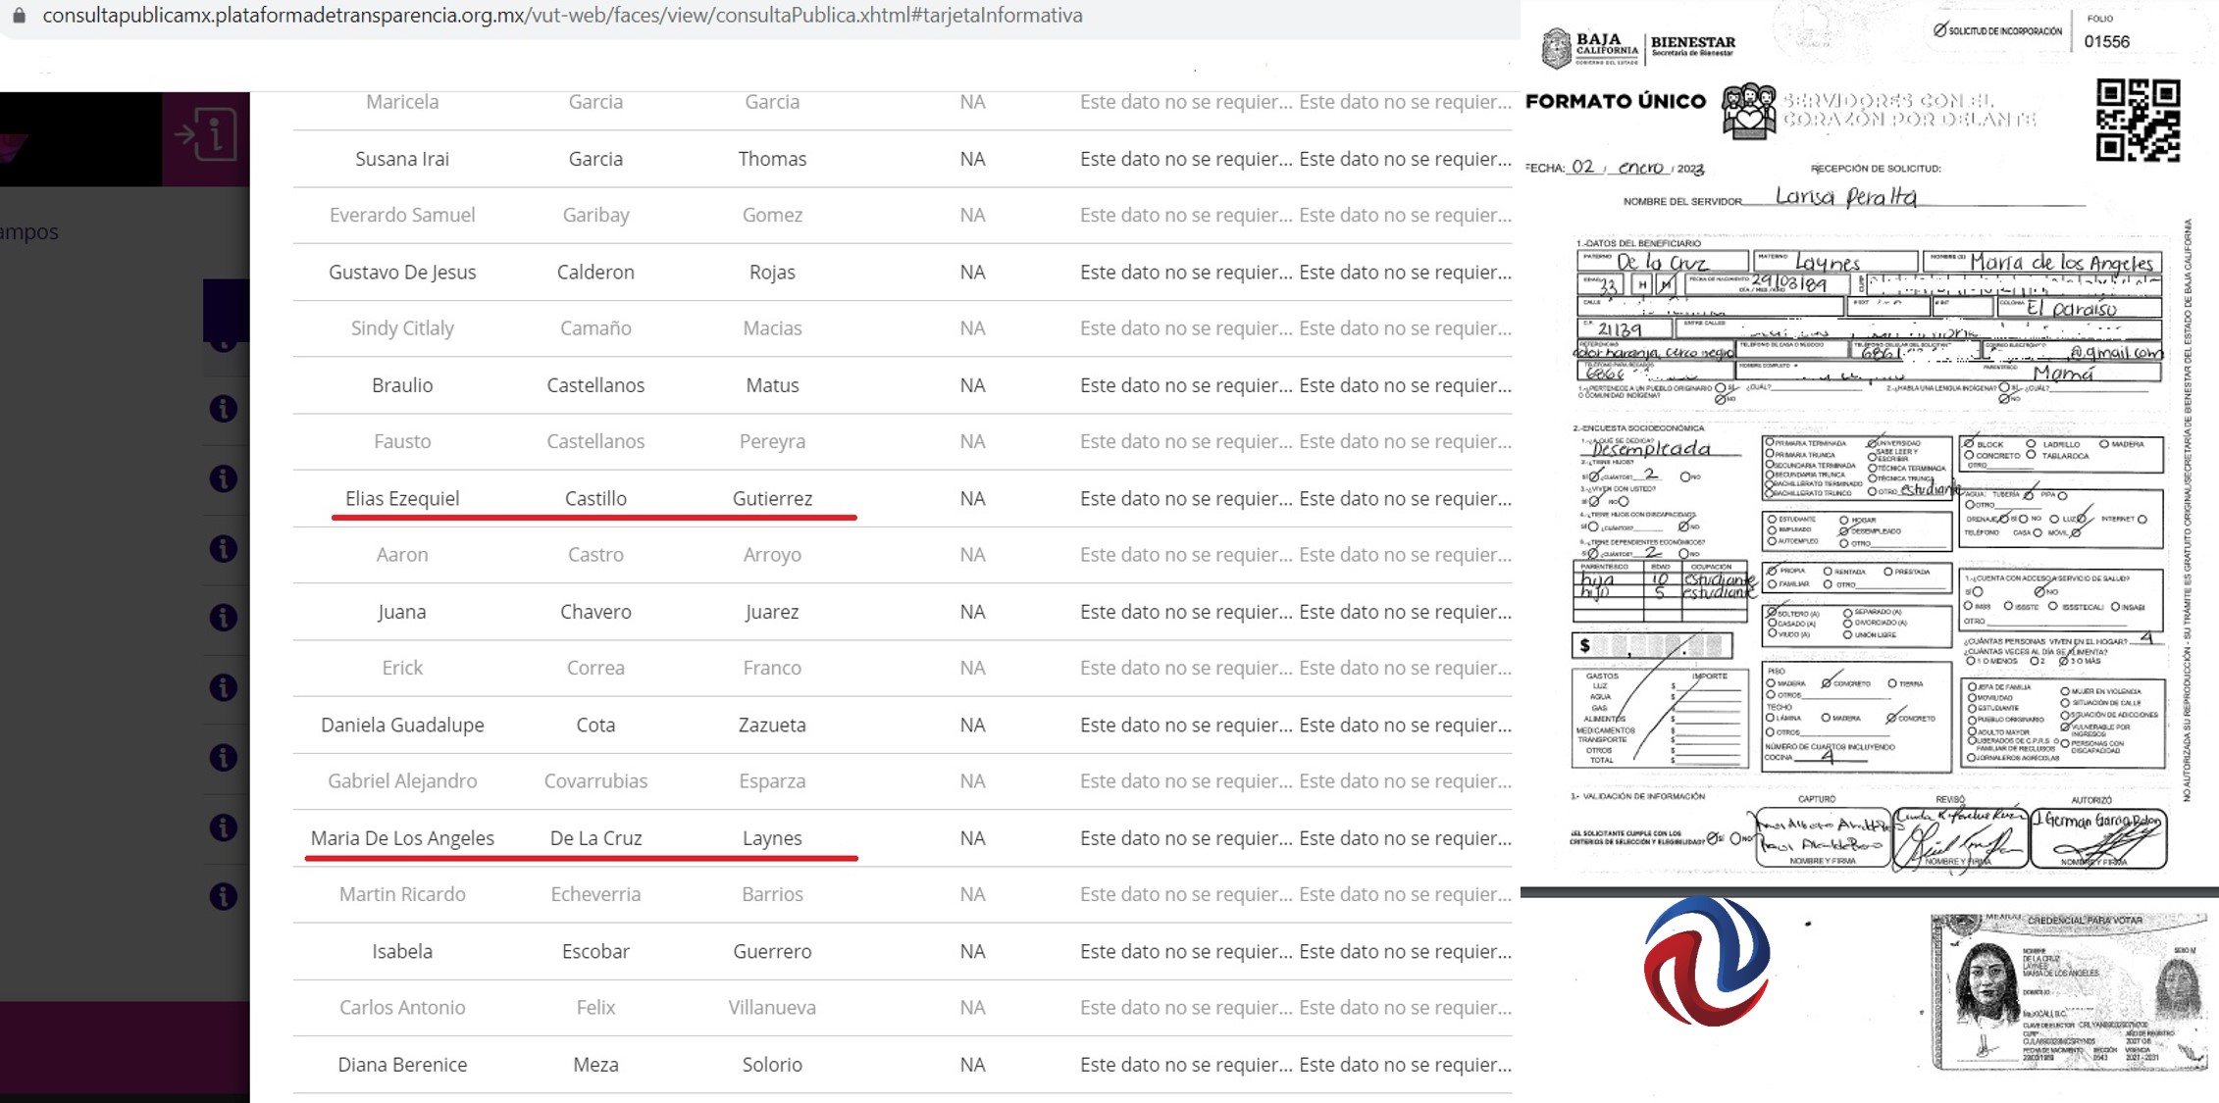The height and width of the screenshot is (1103, 2219).
Task: Click the first info icon in the dark sidebar
Action: point(224,409)
